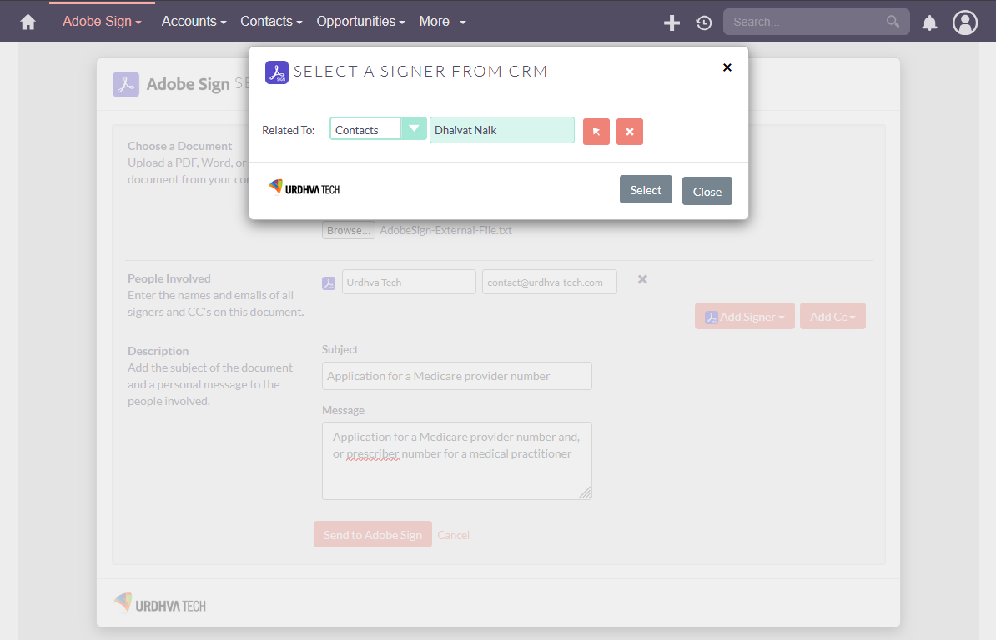This screenshot has width=996, height=640.
Task: Click the red arrow select-record icon
Action: pos(596,132)
